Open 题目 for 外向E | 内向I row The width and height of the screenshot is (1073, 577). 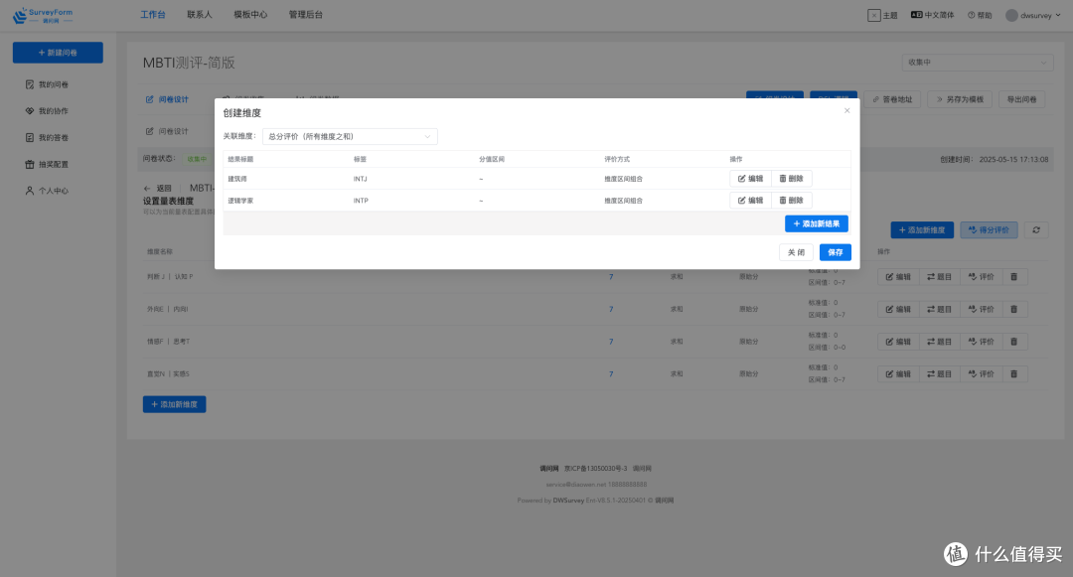939,309
